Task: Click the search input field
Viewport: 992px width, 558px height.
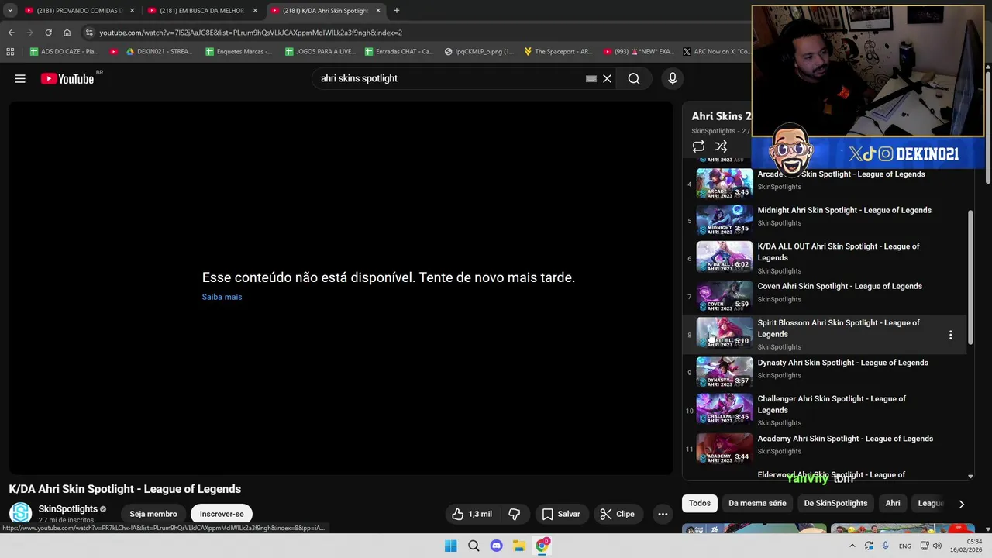Action: [x=449, y=78]
